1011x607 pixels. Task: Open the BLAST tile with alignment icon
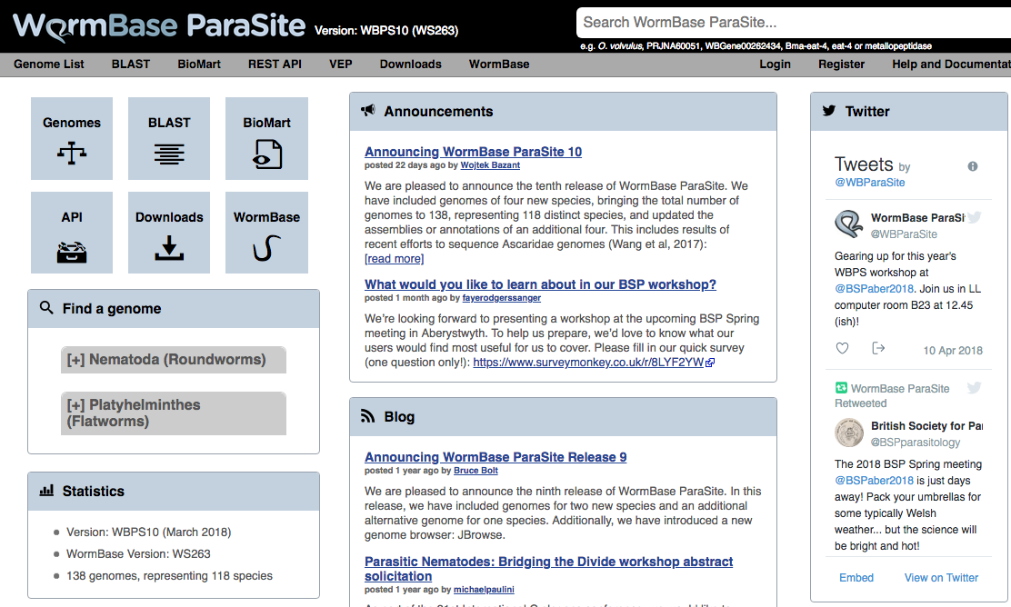tap(169, 138)
